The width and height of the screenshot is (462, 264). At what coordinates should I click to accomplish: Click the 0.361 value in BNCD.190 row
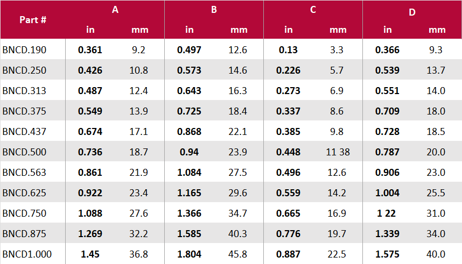click(90, 50)
